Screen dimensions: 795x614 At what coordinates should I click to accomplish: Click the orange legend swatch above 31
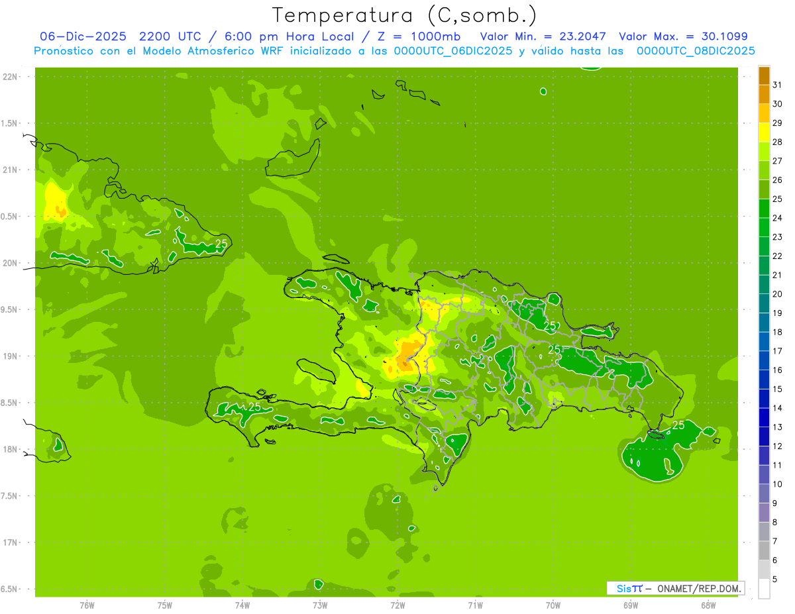pos(764,76)
